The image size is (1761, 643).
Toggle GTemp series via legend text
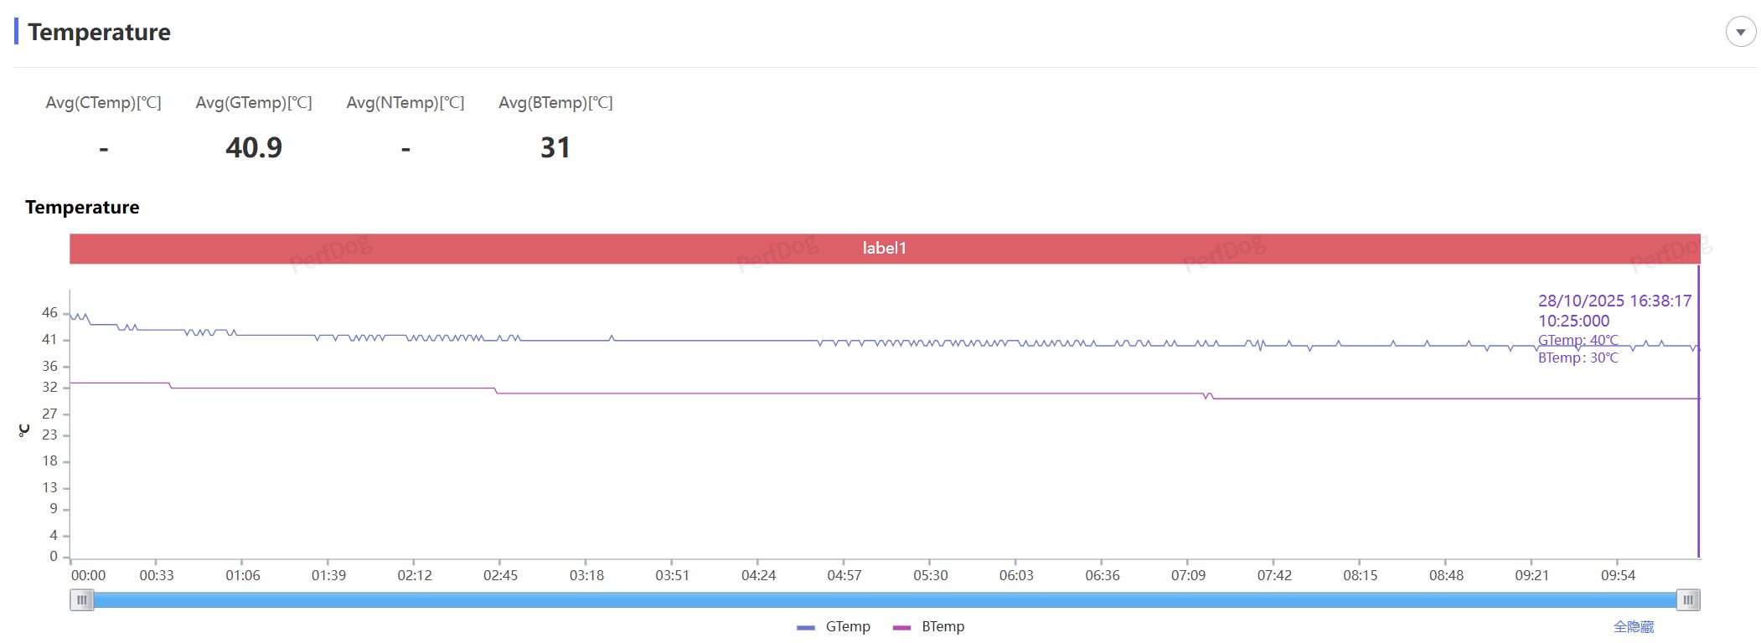[x=847, y=626]
